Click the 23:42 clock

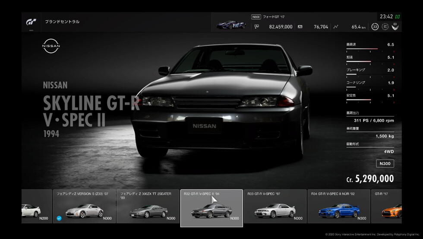(386, 17)
